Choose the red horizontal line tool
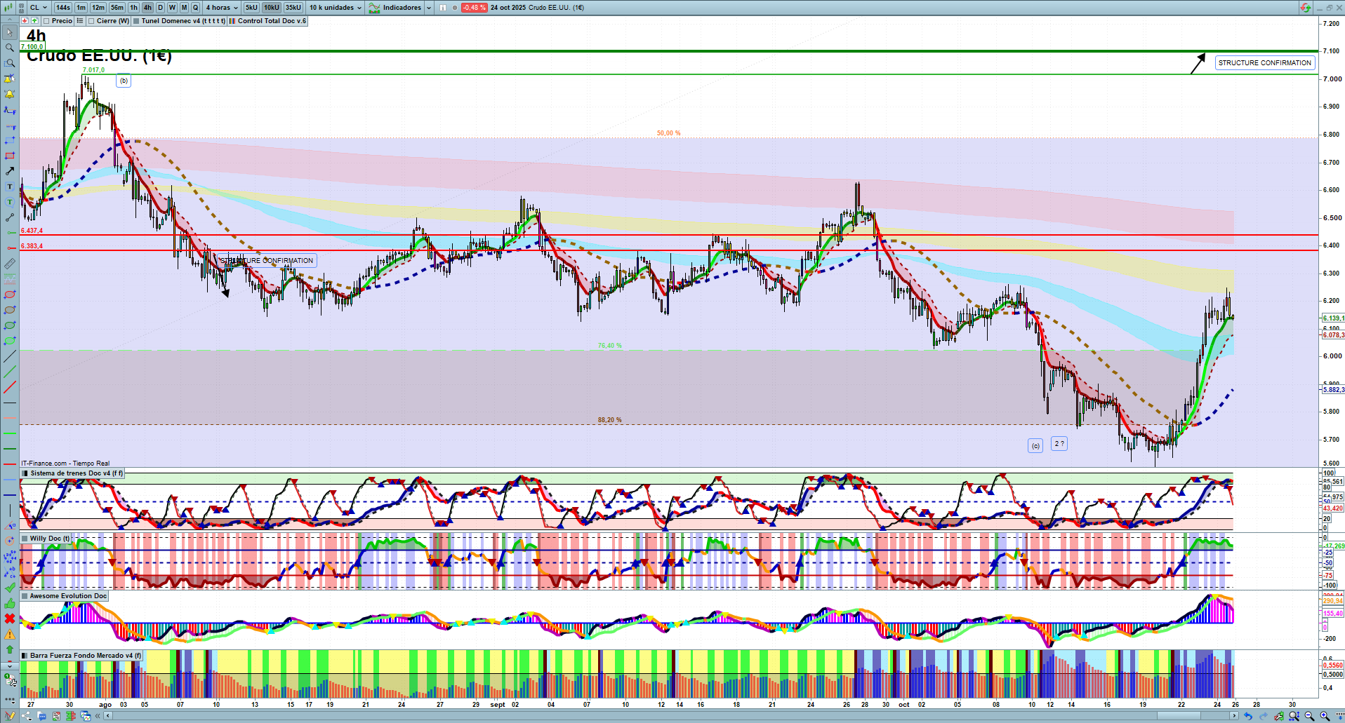Viewport: 1345px width, 723px height. [x=10, y=248]
